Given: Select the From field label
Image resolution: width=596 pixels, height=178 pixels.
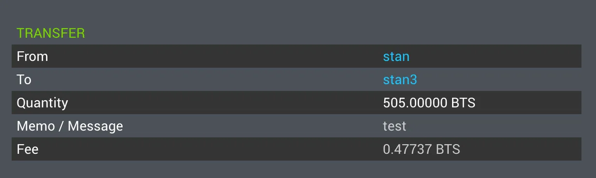Looking at the screenshot, I should click(x=32, y=57).
